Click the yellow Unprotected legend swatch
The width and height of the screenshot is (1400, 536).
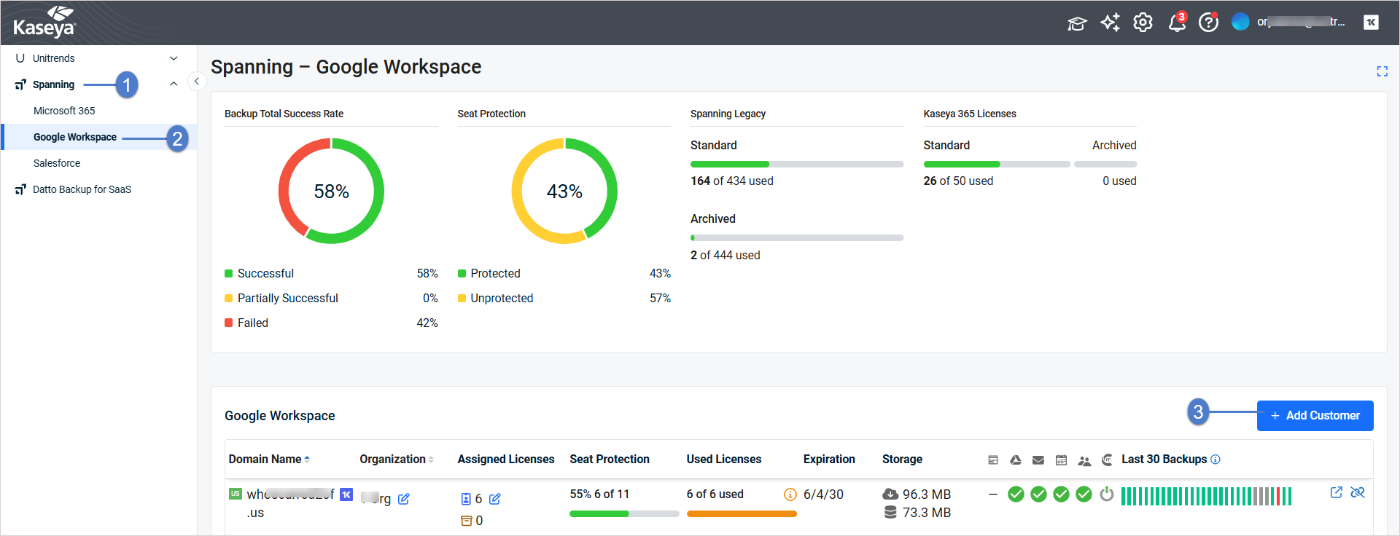462,299
